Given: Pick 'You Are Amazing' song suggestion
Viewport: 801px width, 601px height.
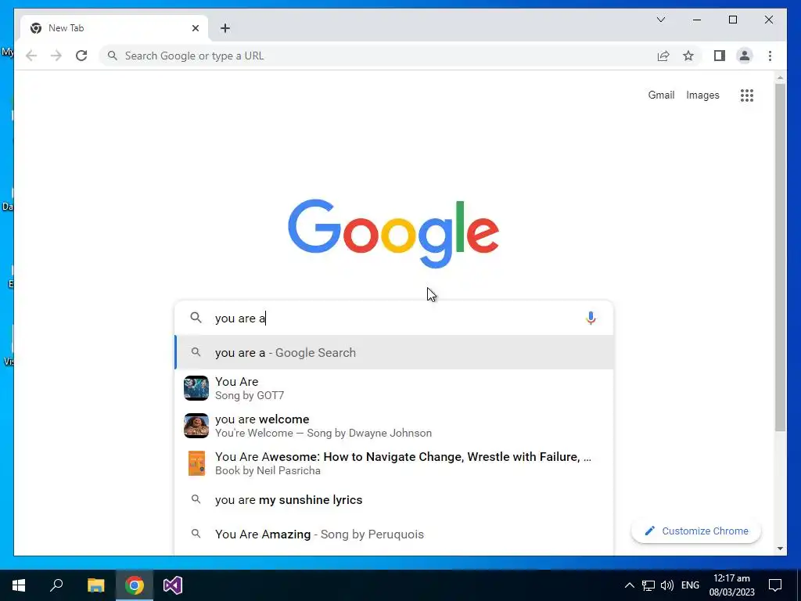Looking at the screenshot, I should [x=394, y=534].
